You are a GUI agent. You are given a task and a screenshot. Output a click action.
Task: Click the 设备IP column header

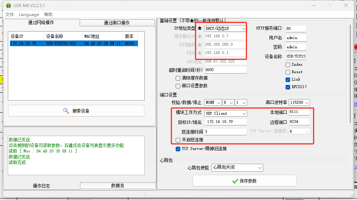point(26,36)
